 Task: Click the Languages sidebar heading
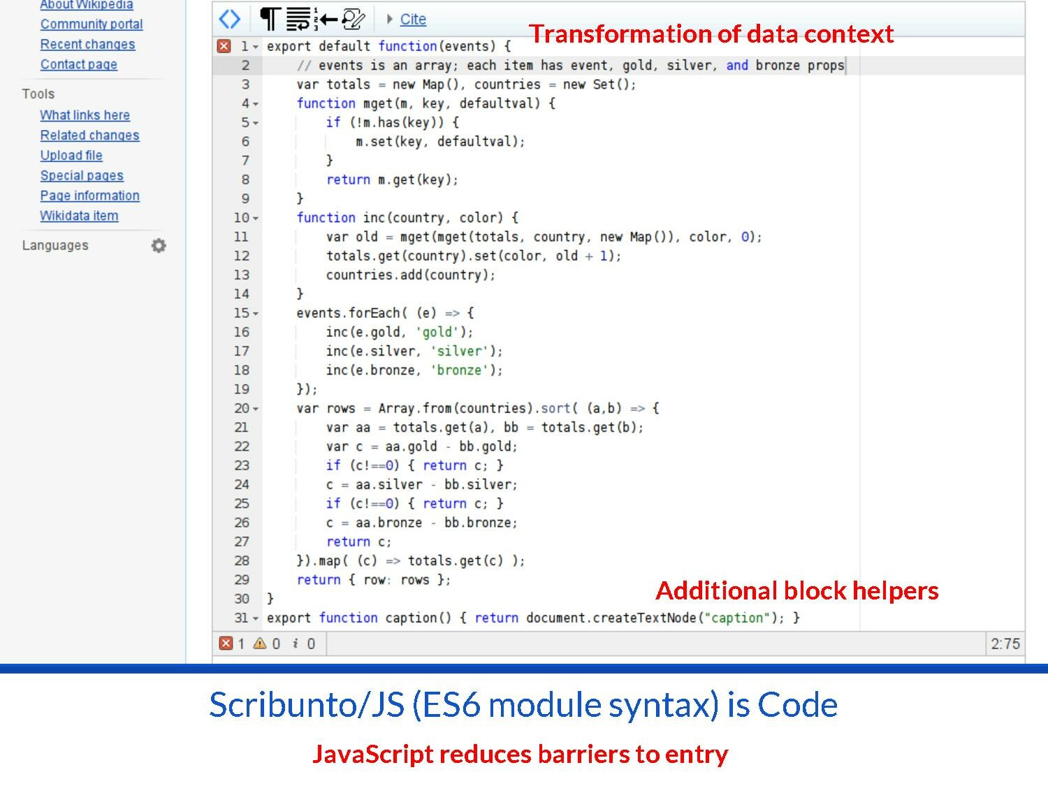click(55, 245)
